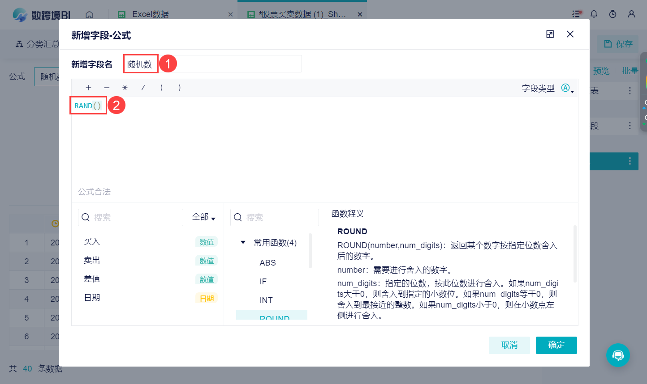Open the more menu on the 段 row
This screenshot has width=647, height=384.
pyautogui.click(x=630, y=126)
